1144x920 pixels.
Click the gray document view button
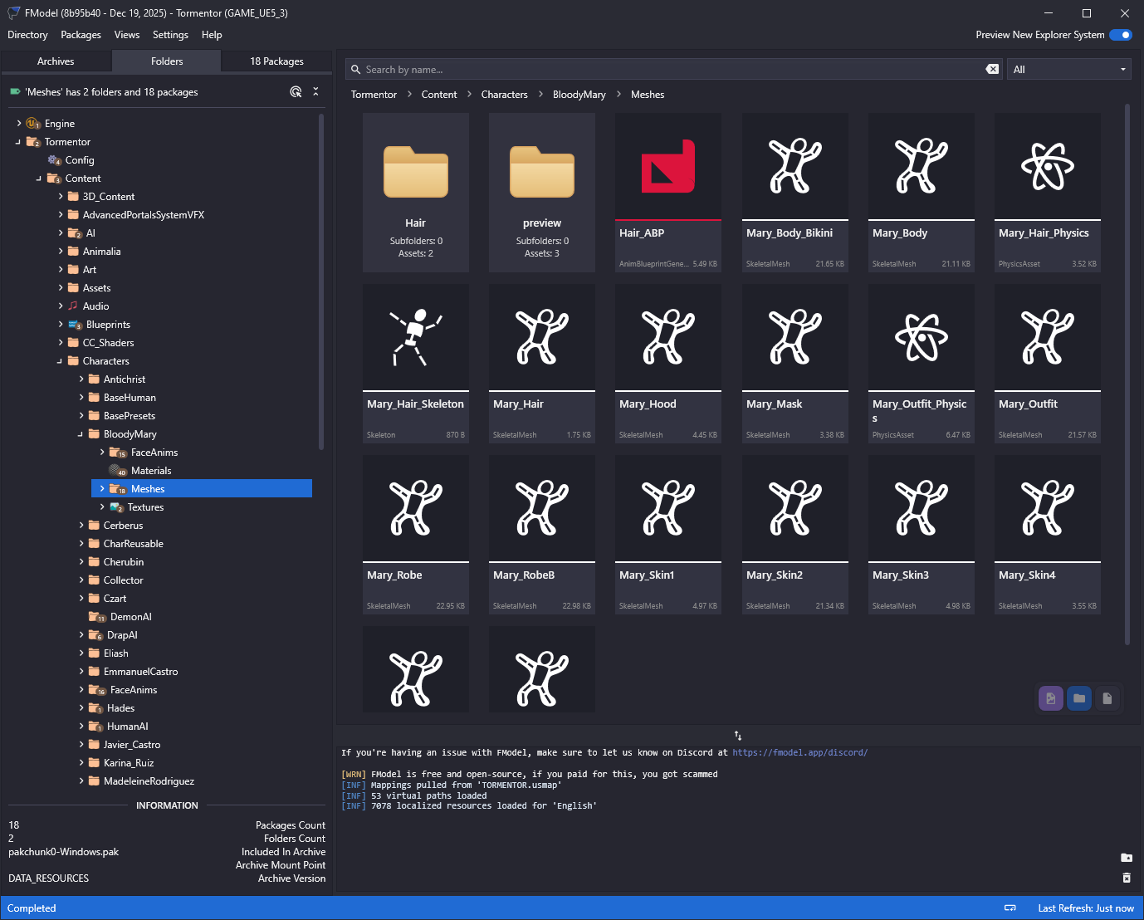pos(1107,698)
